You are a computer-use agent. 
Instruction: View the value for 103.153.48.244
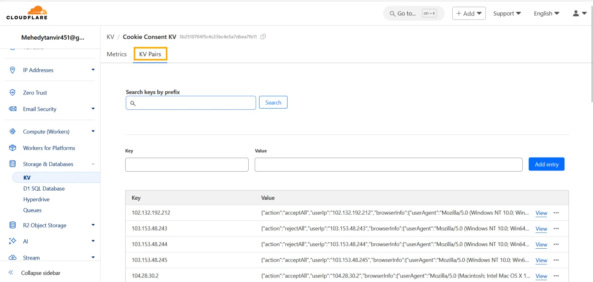(541, 245)
